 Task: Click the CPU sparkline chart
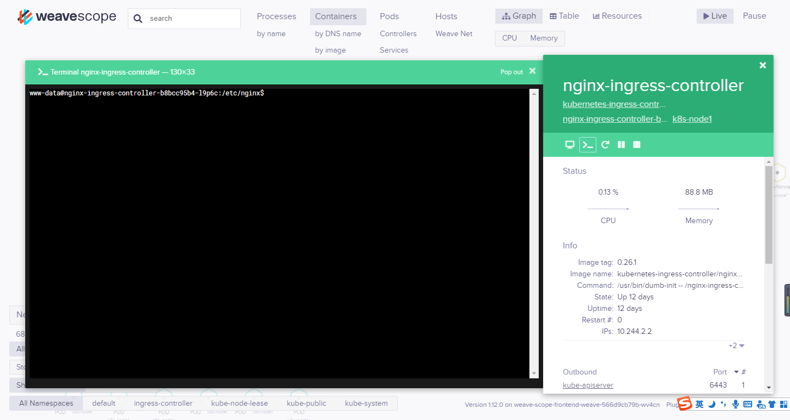(608, 209)
